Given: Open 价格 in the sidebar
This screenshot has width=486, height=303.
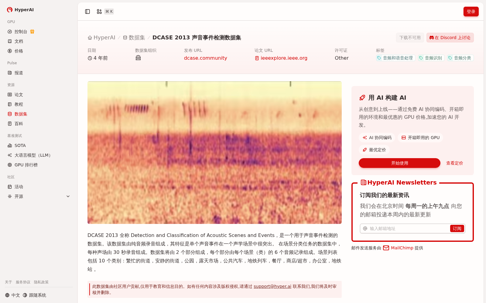Looking at the screenshot, I should tap(39, 51).
